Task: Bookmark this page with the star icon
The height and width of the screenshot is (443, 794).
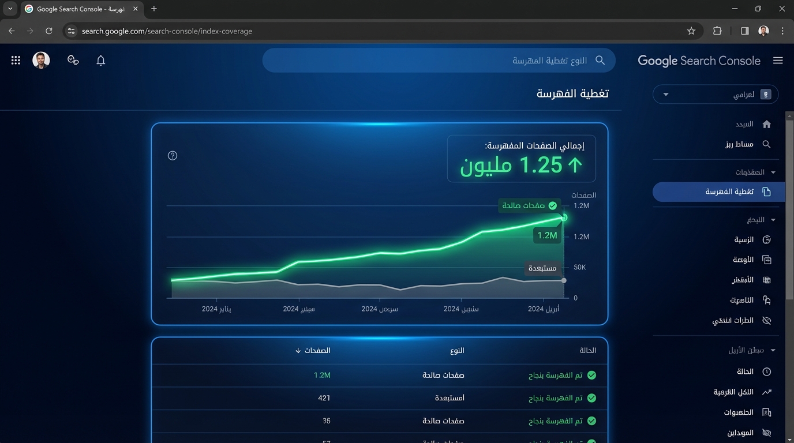Action: [x=691, y=31]
